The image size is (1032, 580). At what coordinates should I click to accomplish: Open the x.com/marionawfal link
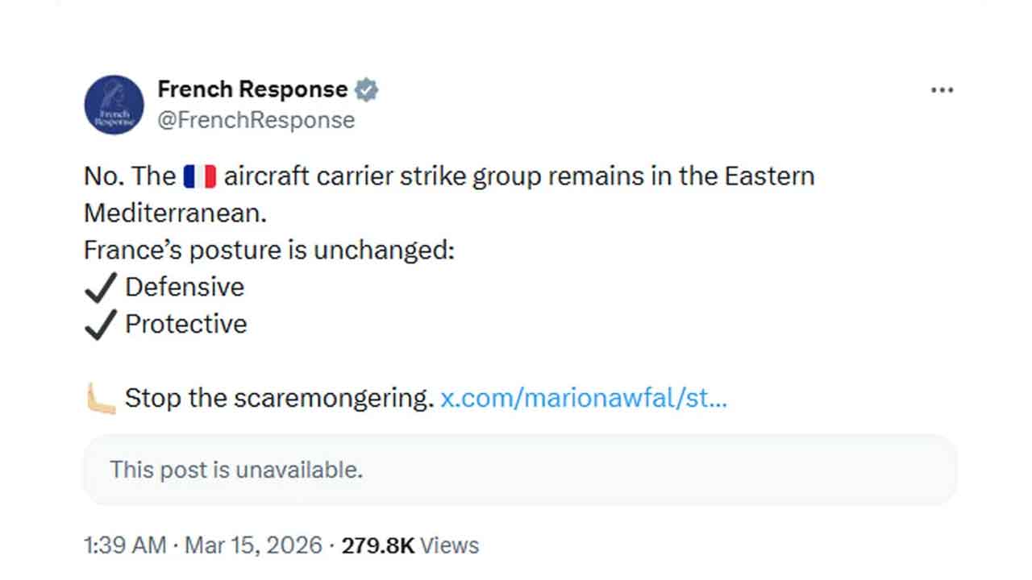tap(584, 398)
